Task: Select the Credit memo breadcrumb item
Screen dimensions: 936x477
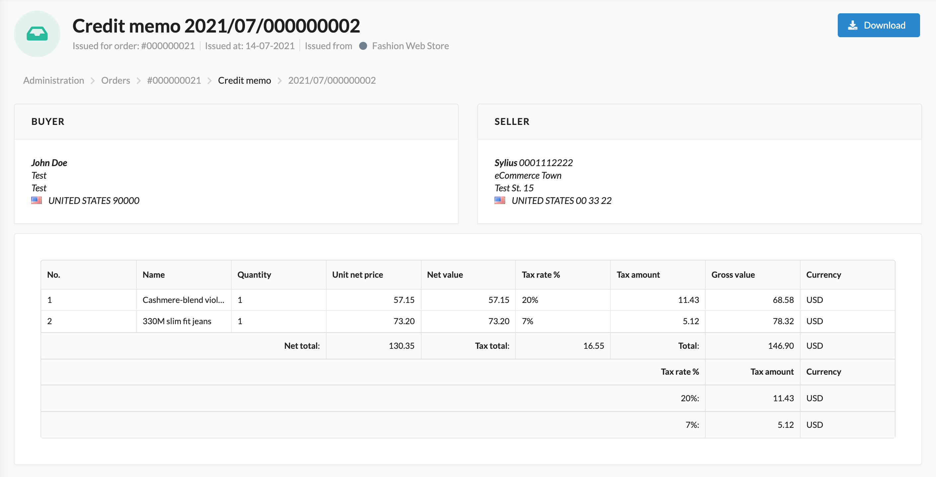Action: pyautogui.click(x=244, y=80)
